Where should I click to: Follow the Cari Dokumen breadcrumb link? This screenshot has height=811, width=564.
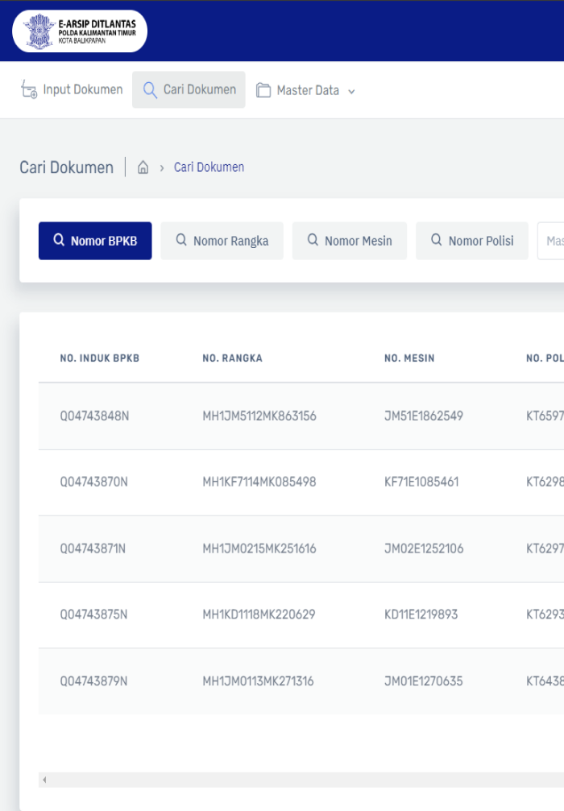(x=209, y=168)
